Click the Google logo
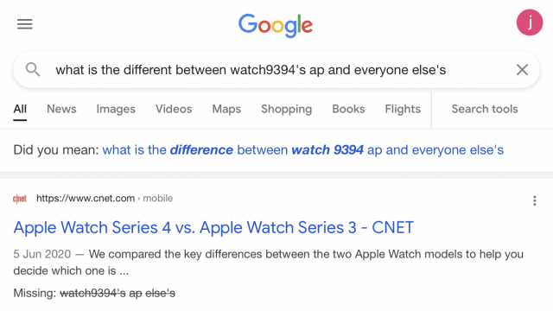Screen dimensions: 553x311 click(276, 25)
